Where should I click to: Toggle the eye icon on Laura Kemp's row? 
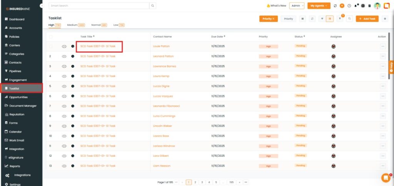pyautogui.click(x=64, y=76)
